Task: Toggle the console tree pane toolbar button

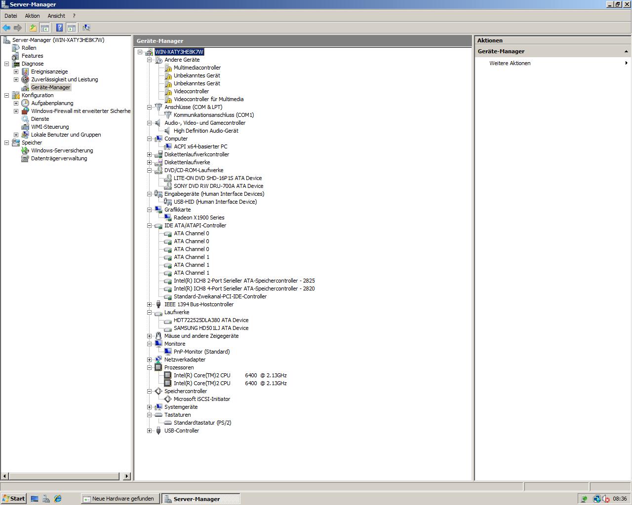Action: coord(44,28)
